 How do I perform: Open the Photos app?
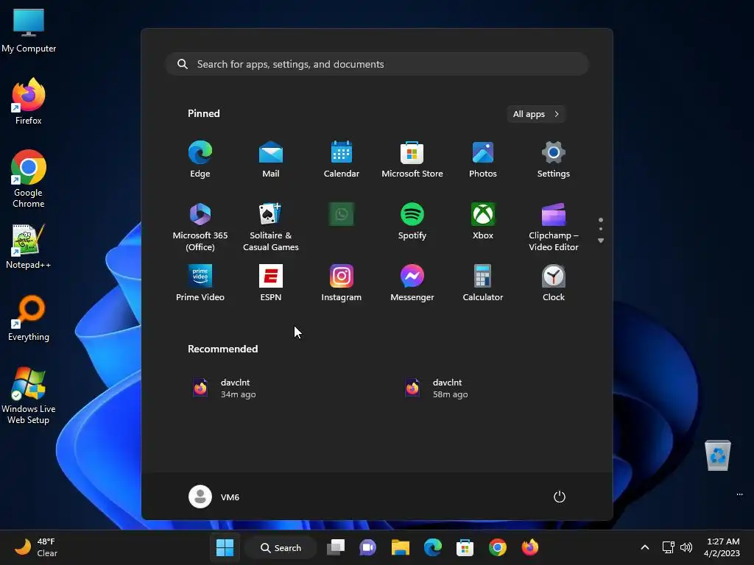pos(483,160)
